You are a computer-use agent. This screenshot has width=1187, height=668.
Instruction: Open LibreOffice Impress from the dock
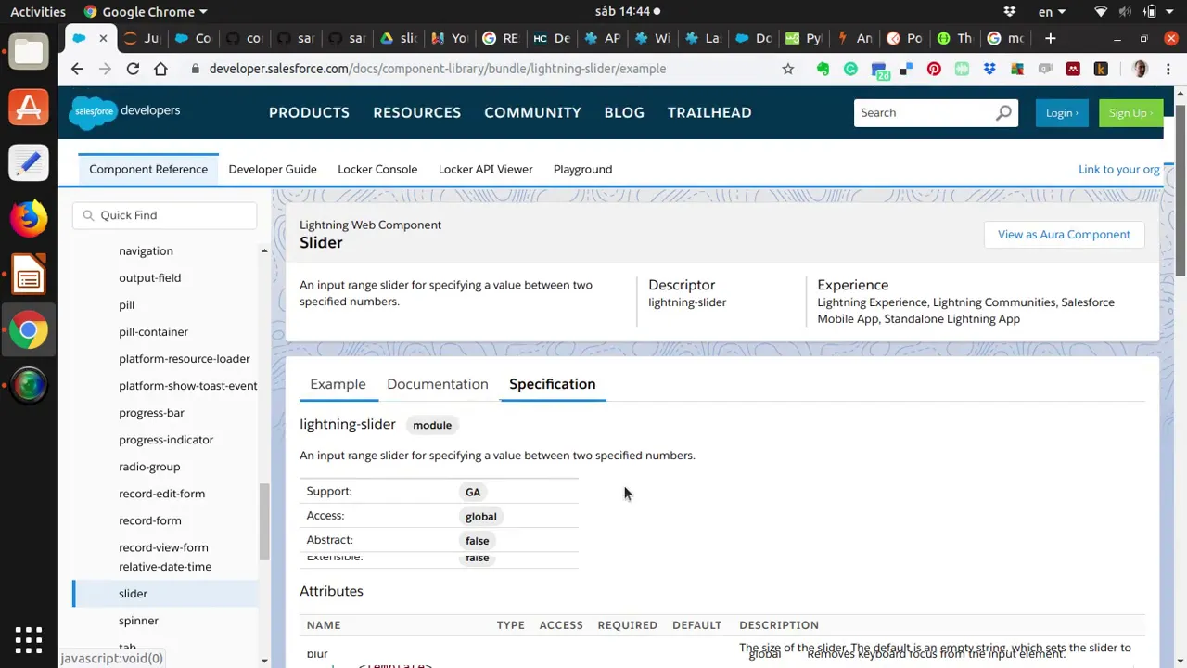tap(29, 275)
